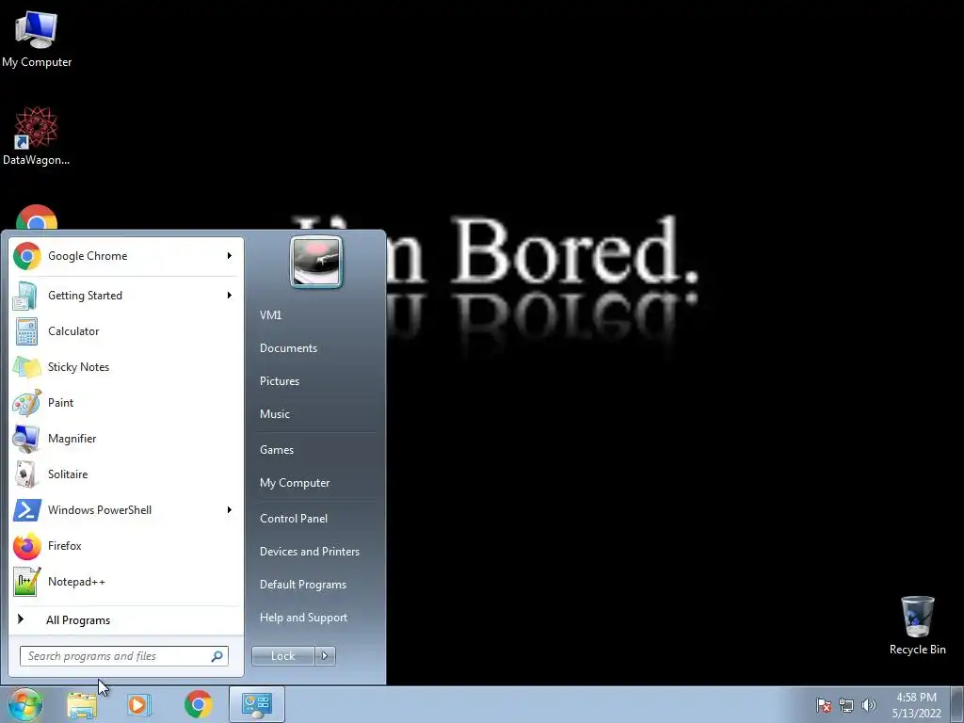Open the Control Panel taskbar button
Screen dimensions: 964x723
tap(257, 704)
